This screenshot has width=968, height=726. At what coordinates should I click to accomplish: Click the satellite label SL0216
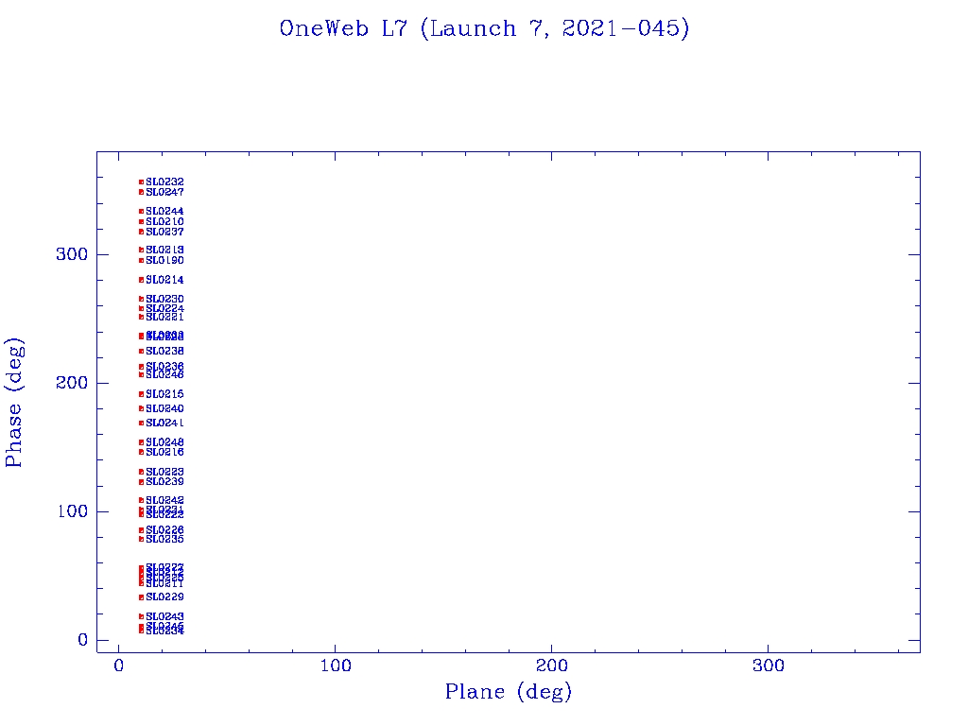[164, 452]
